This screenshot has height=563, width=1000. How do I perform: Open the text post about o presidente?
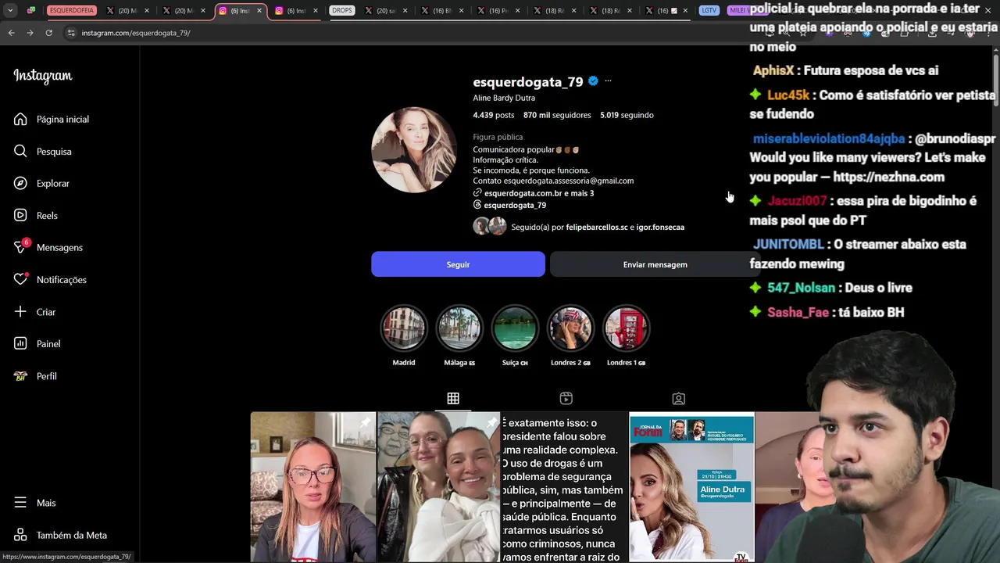point(564,486)
